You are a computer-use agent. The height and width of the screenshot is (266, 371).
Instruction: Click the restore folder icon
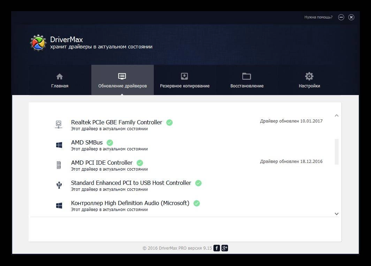tap(247, 76)
